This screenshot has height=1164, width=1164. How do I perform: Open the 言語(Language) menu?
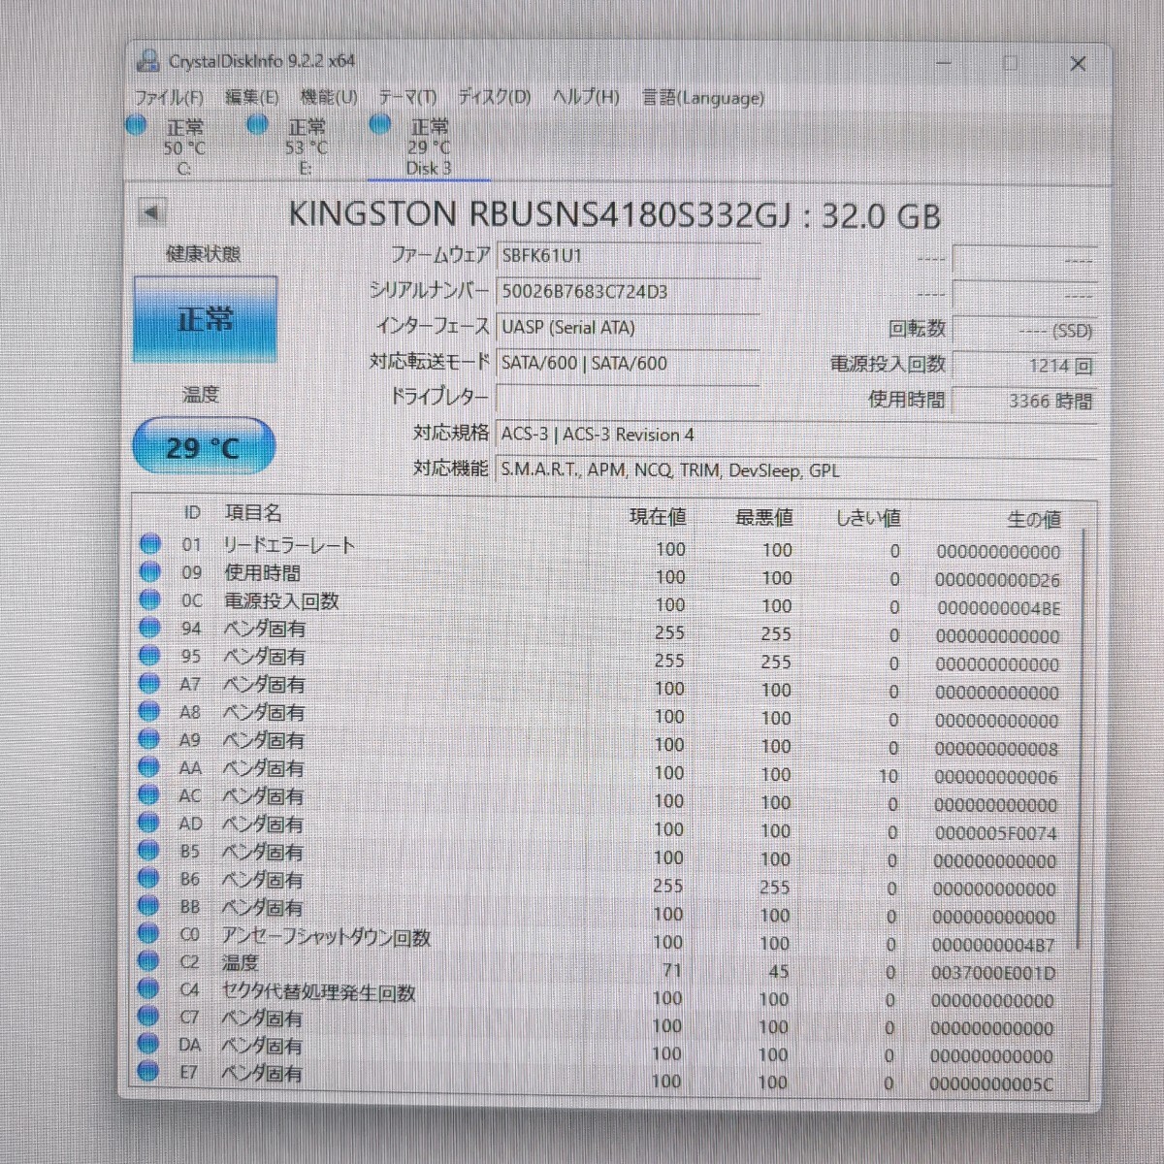coord(703,98)
